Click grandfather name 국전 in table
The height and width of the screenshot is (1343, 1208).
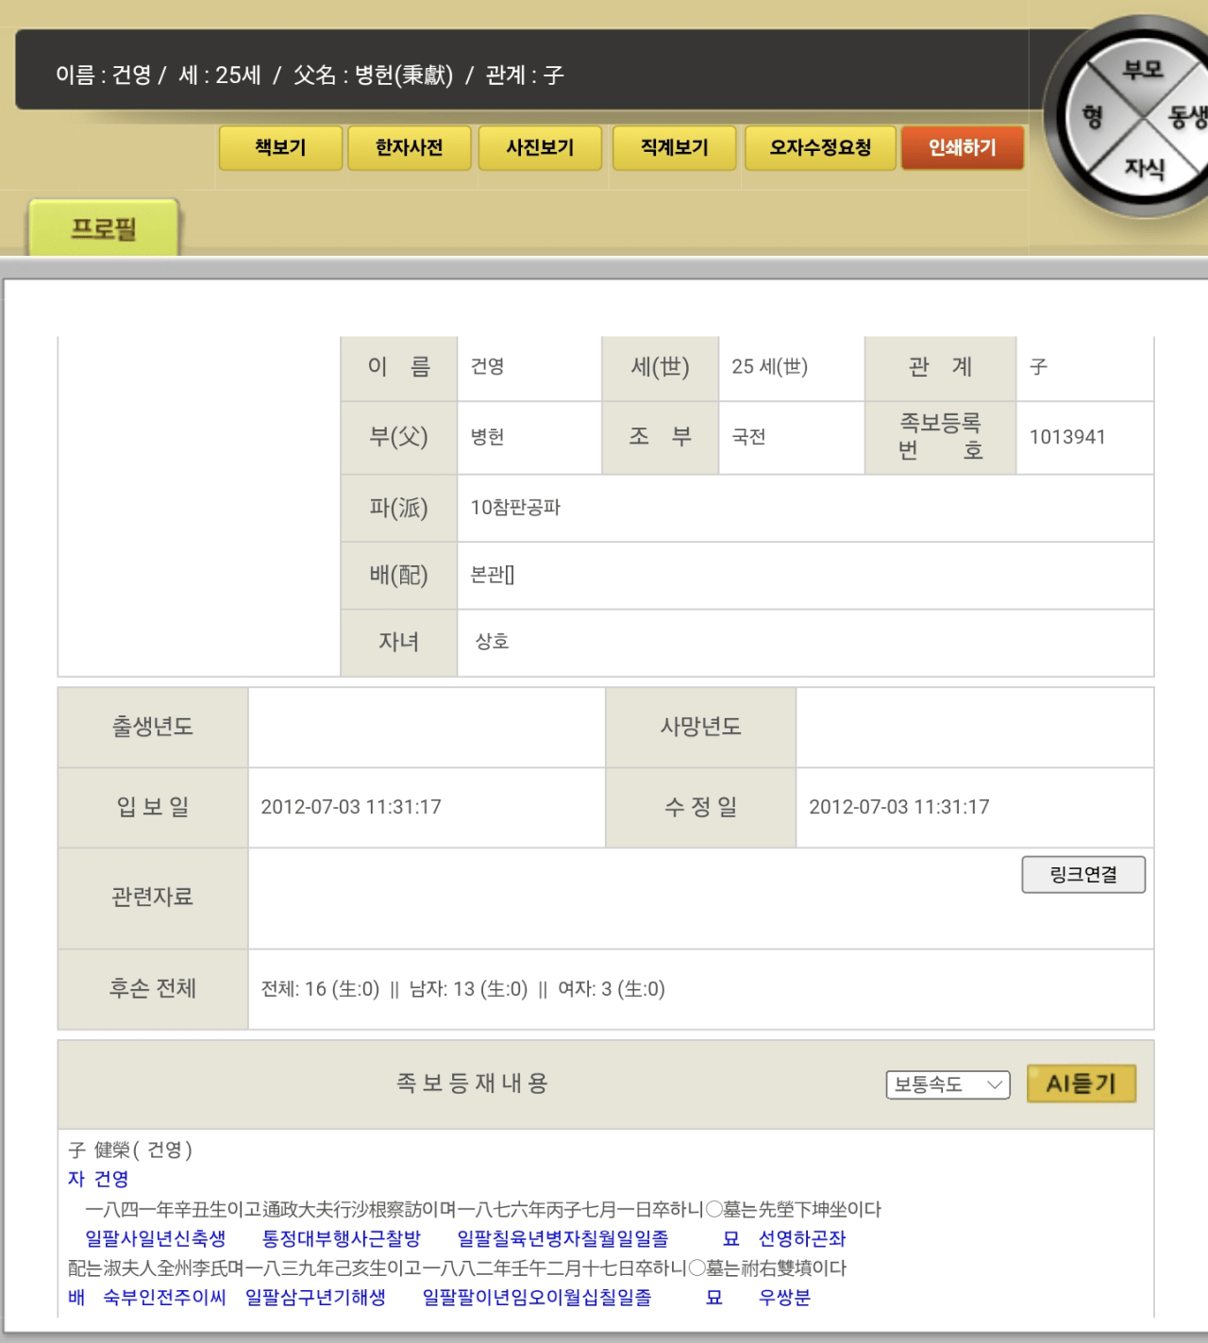748,437
